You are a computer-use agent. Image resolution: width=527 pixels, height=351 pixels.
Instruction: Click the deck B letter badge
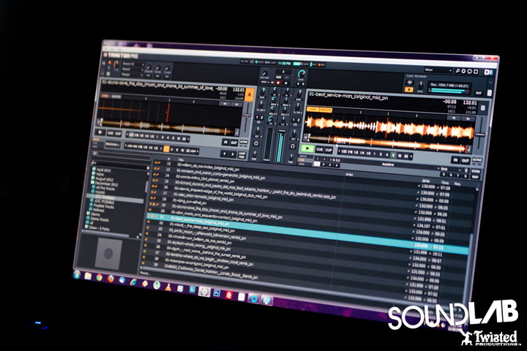click(x=482, y=108)
